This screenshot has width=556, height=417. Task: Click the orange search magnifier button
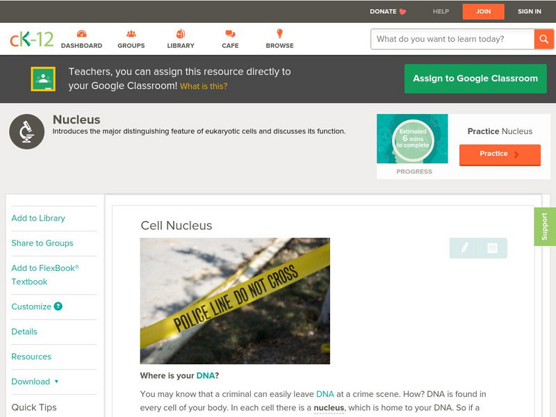pyautogui.click(x=543, y=39)
